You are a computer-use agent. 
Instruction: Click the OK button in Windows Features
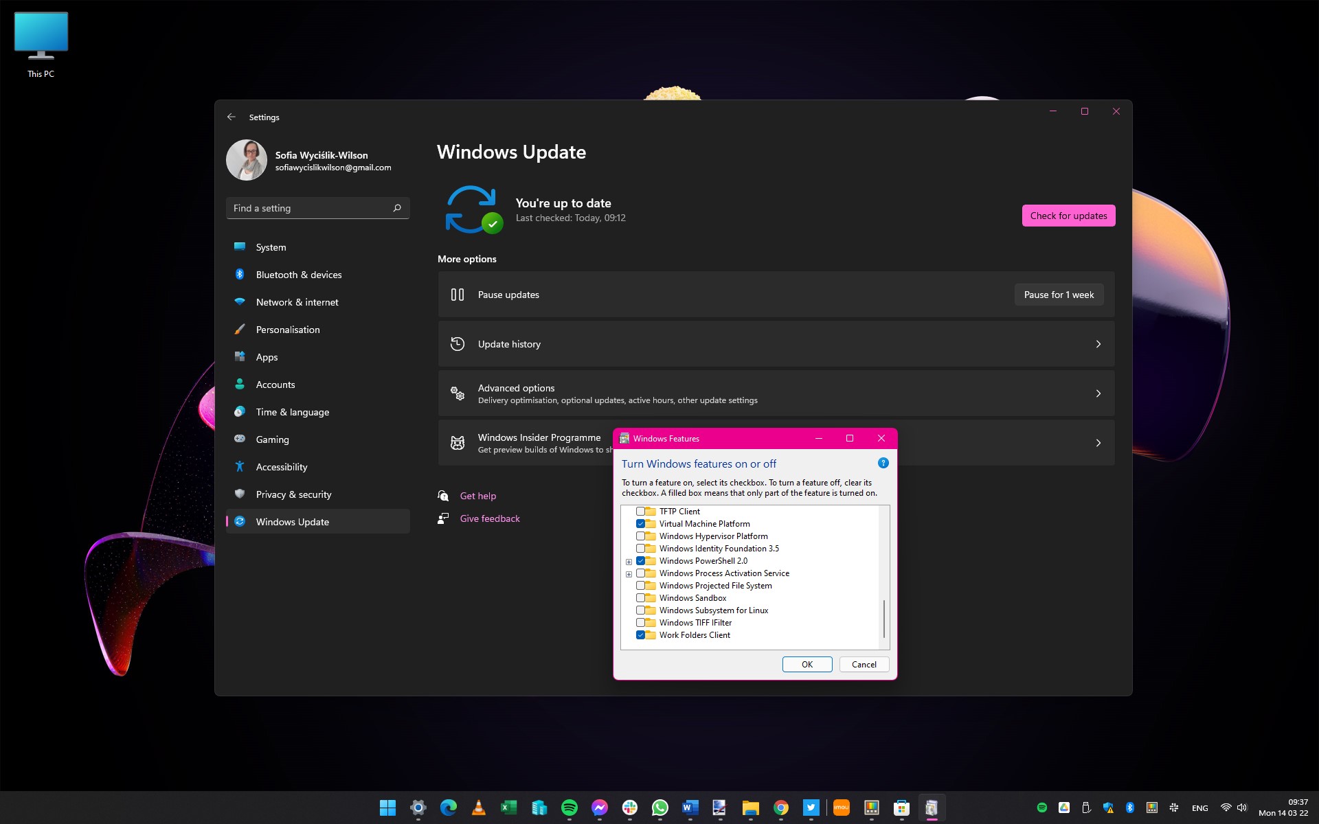(x=807, y=663)
